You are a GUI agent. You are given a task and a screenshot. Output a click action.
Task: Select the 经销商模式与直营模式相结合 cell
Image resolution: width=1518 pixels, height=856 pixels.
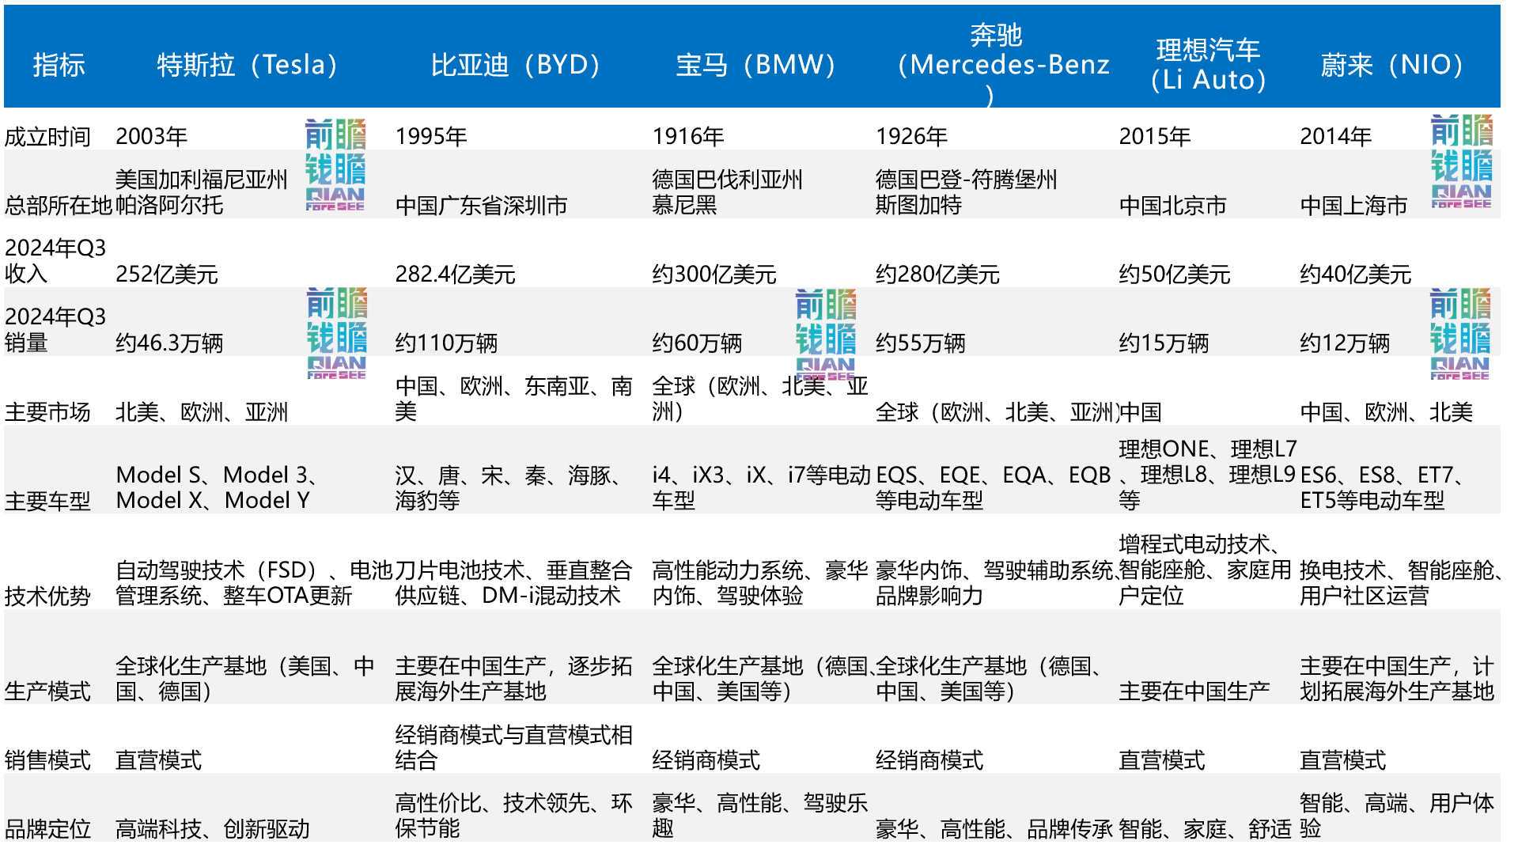point(514,747)
